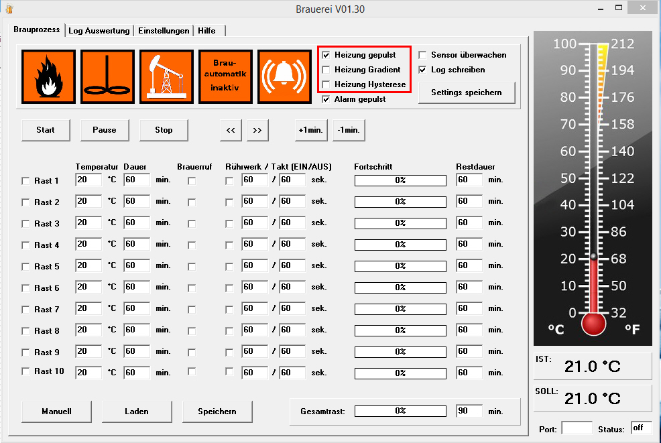661x443 pixels.
Task: Open the Hilfe tab
Action: [x=206, y=31]
